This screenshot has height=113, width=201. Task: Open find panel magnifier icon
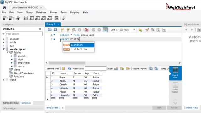click(x=153, y=30)
